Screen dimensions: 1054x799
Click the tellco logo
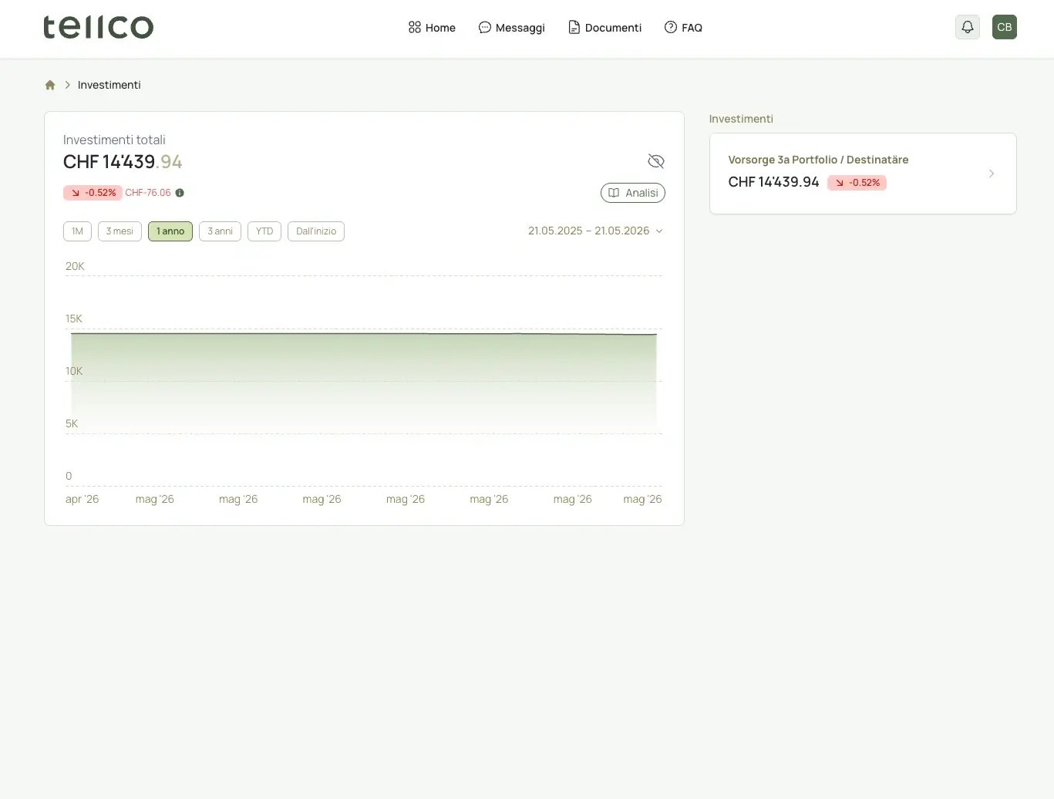pos(98,27)
